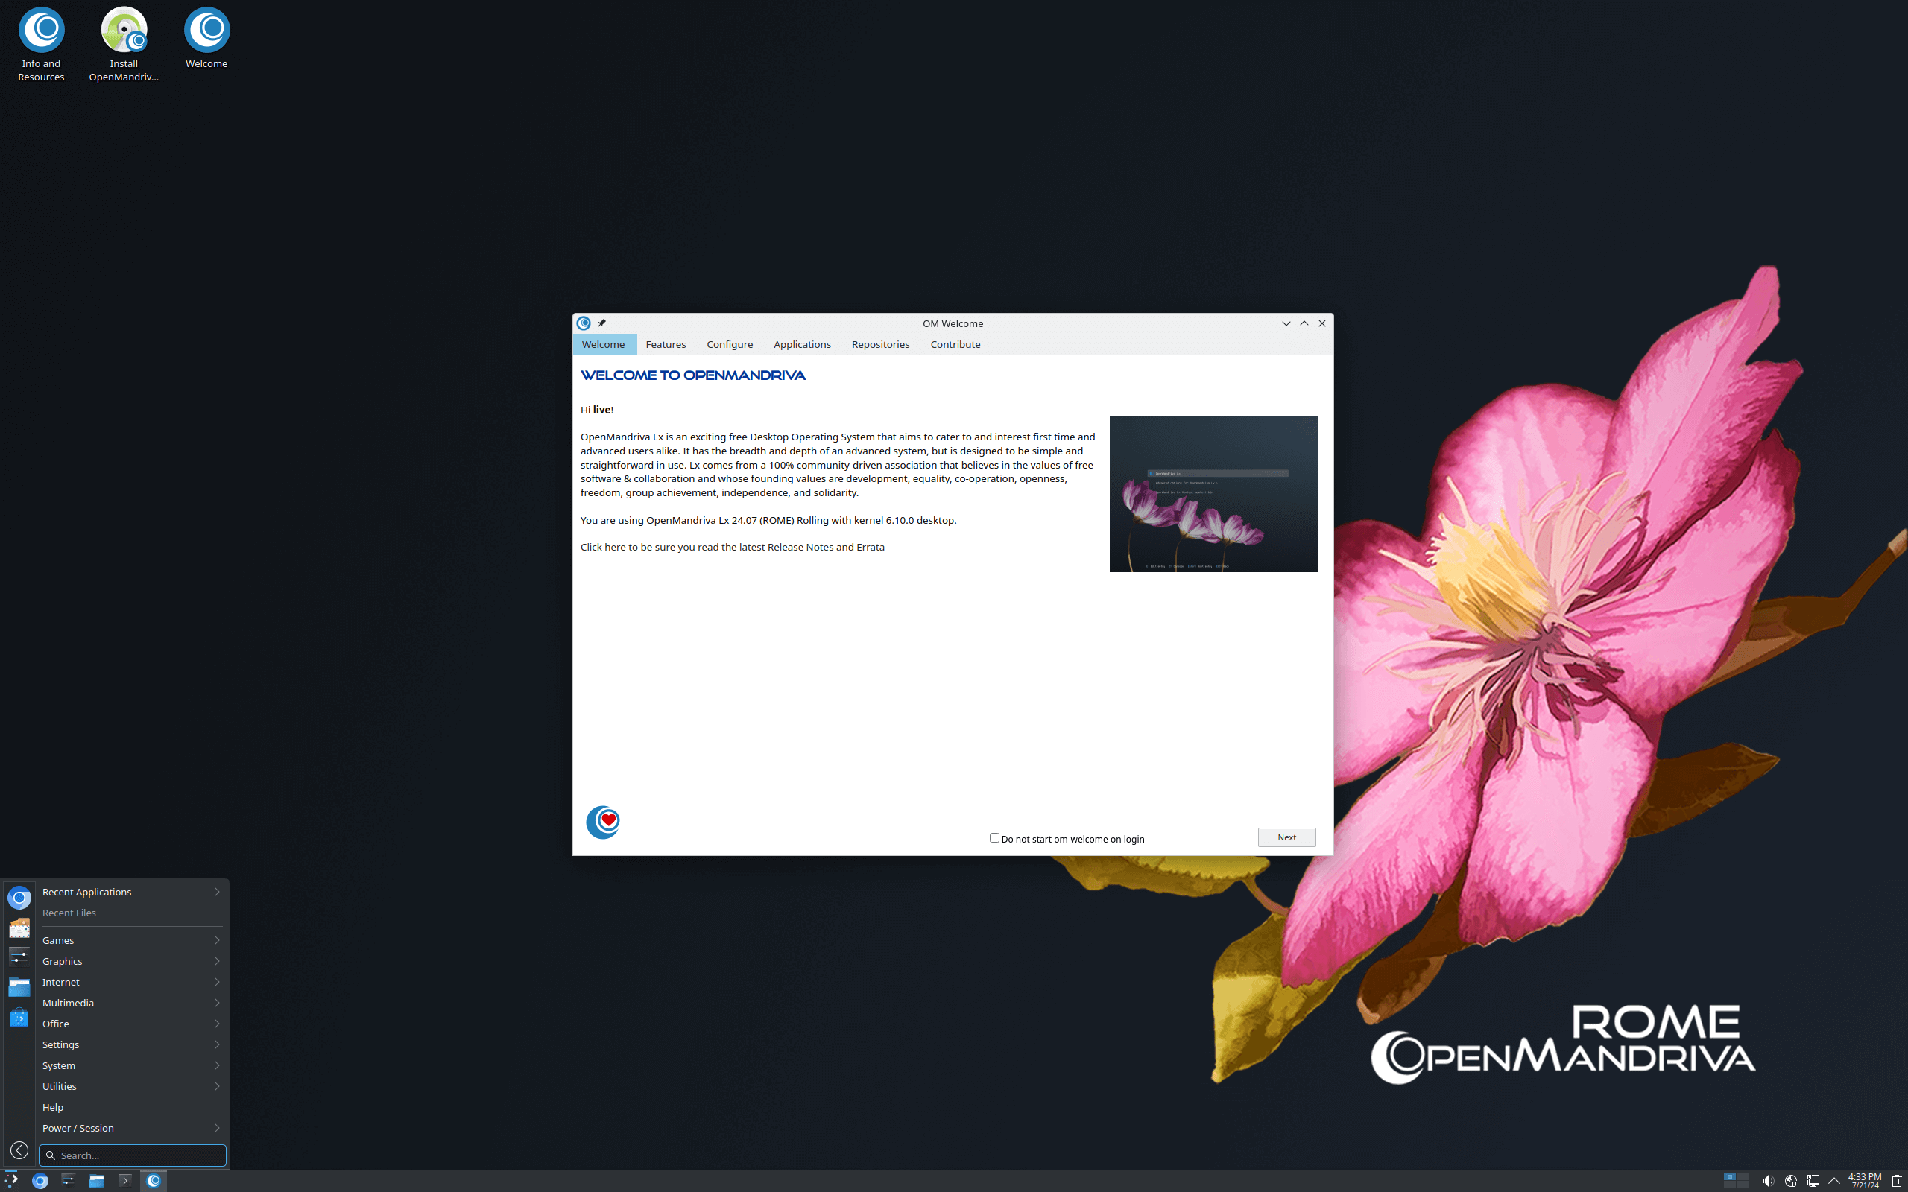Open the mail client in menu favorites

point(19,928)
